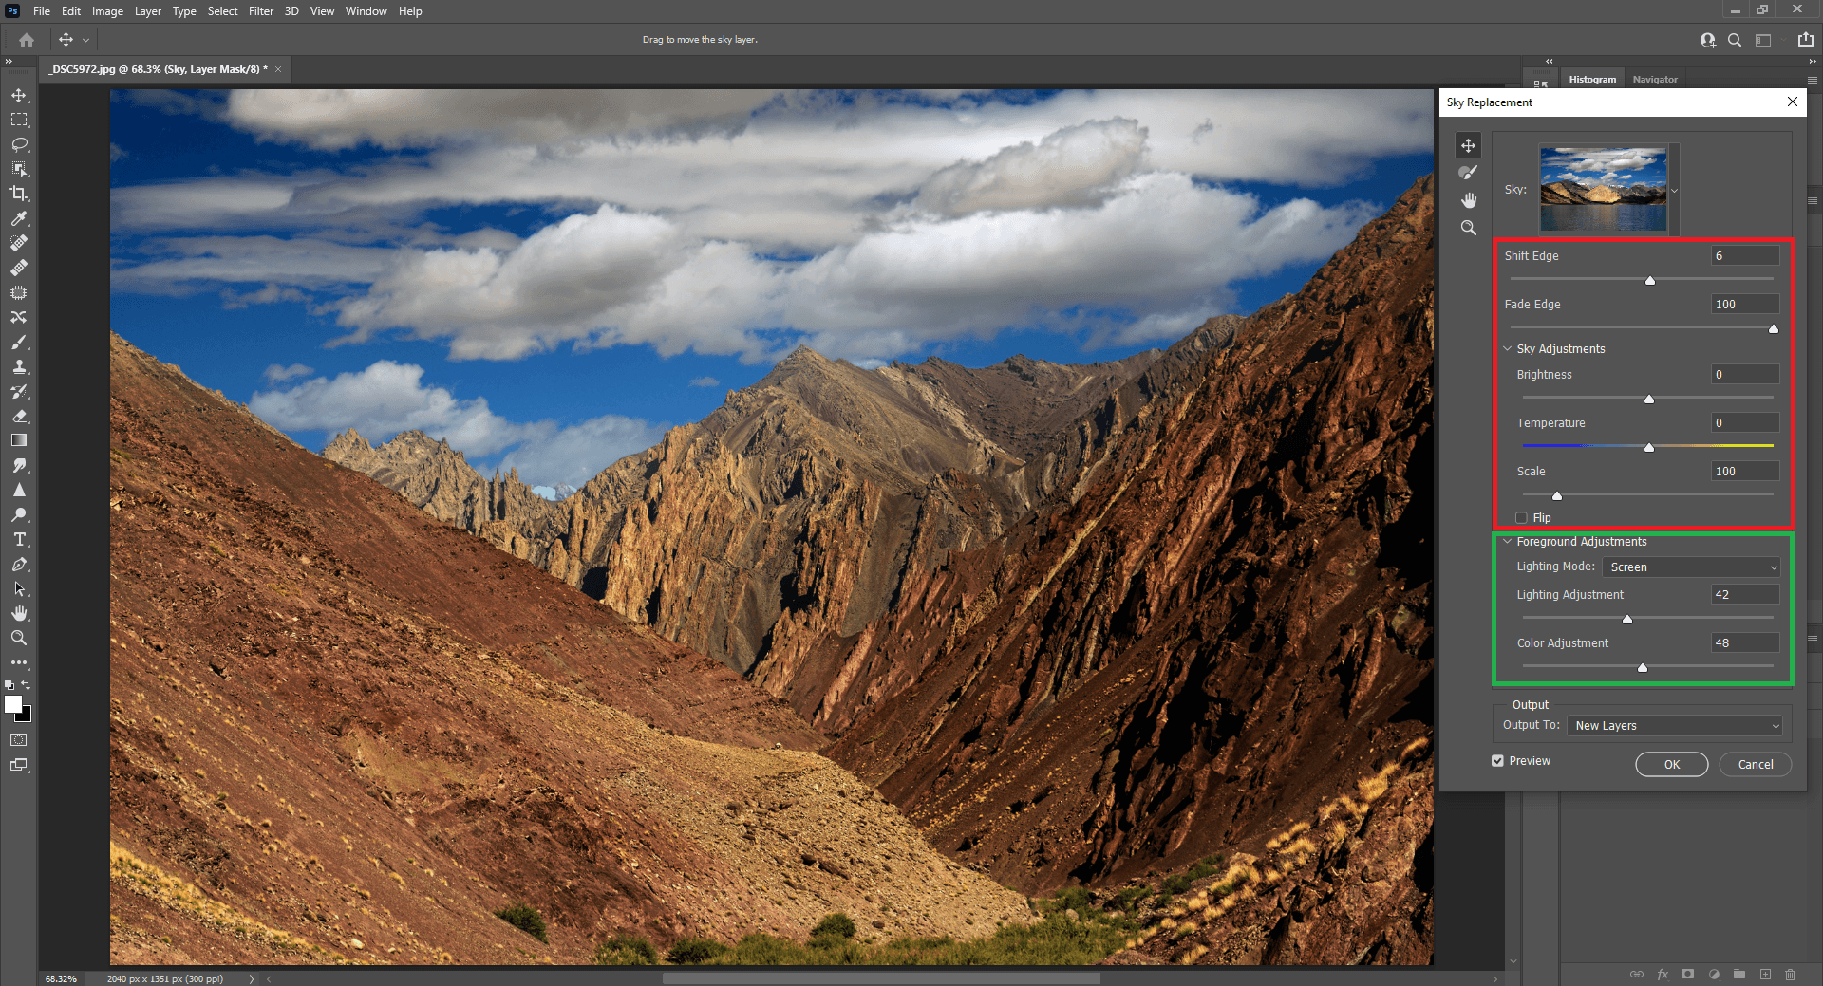Uncheck the Preview checkbox
1823x986 pixels.
point(1497,761)
